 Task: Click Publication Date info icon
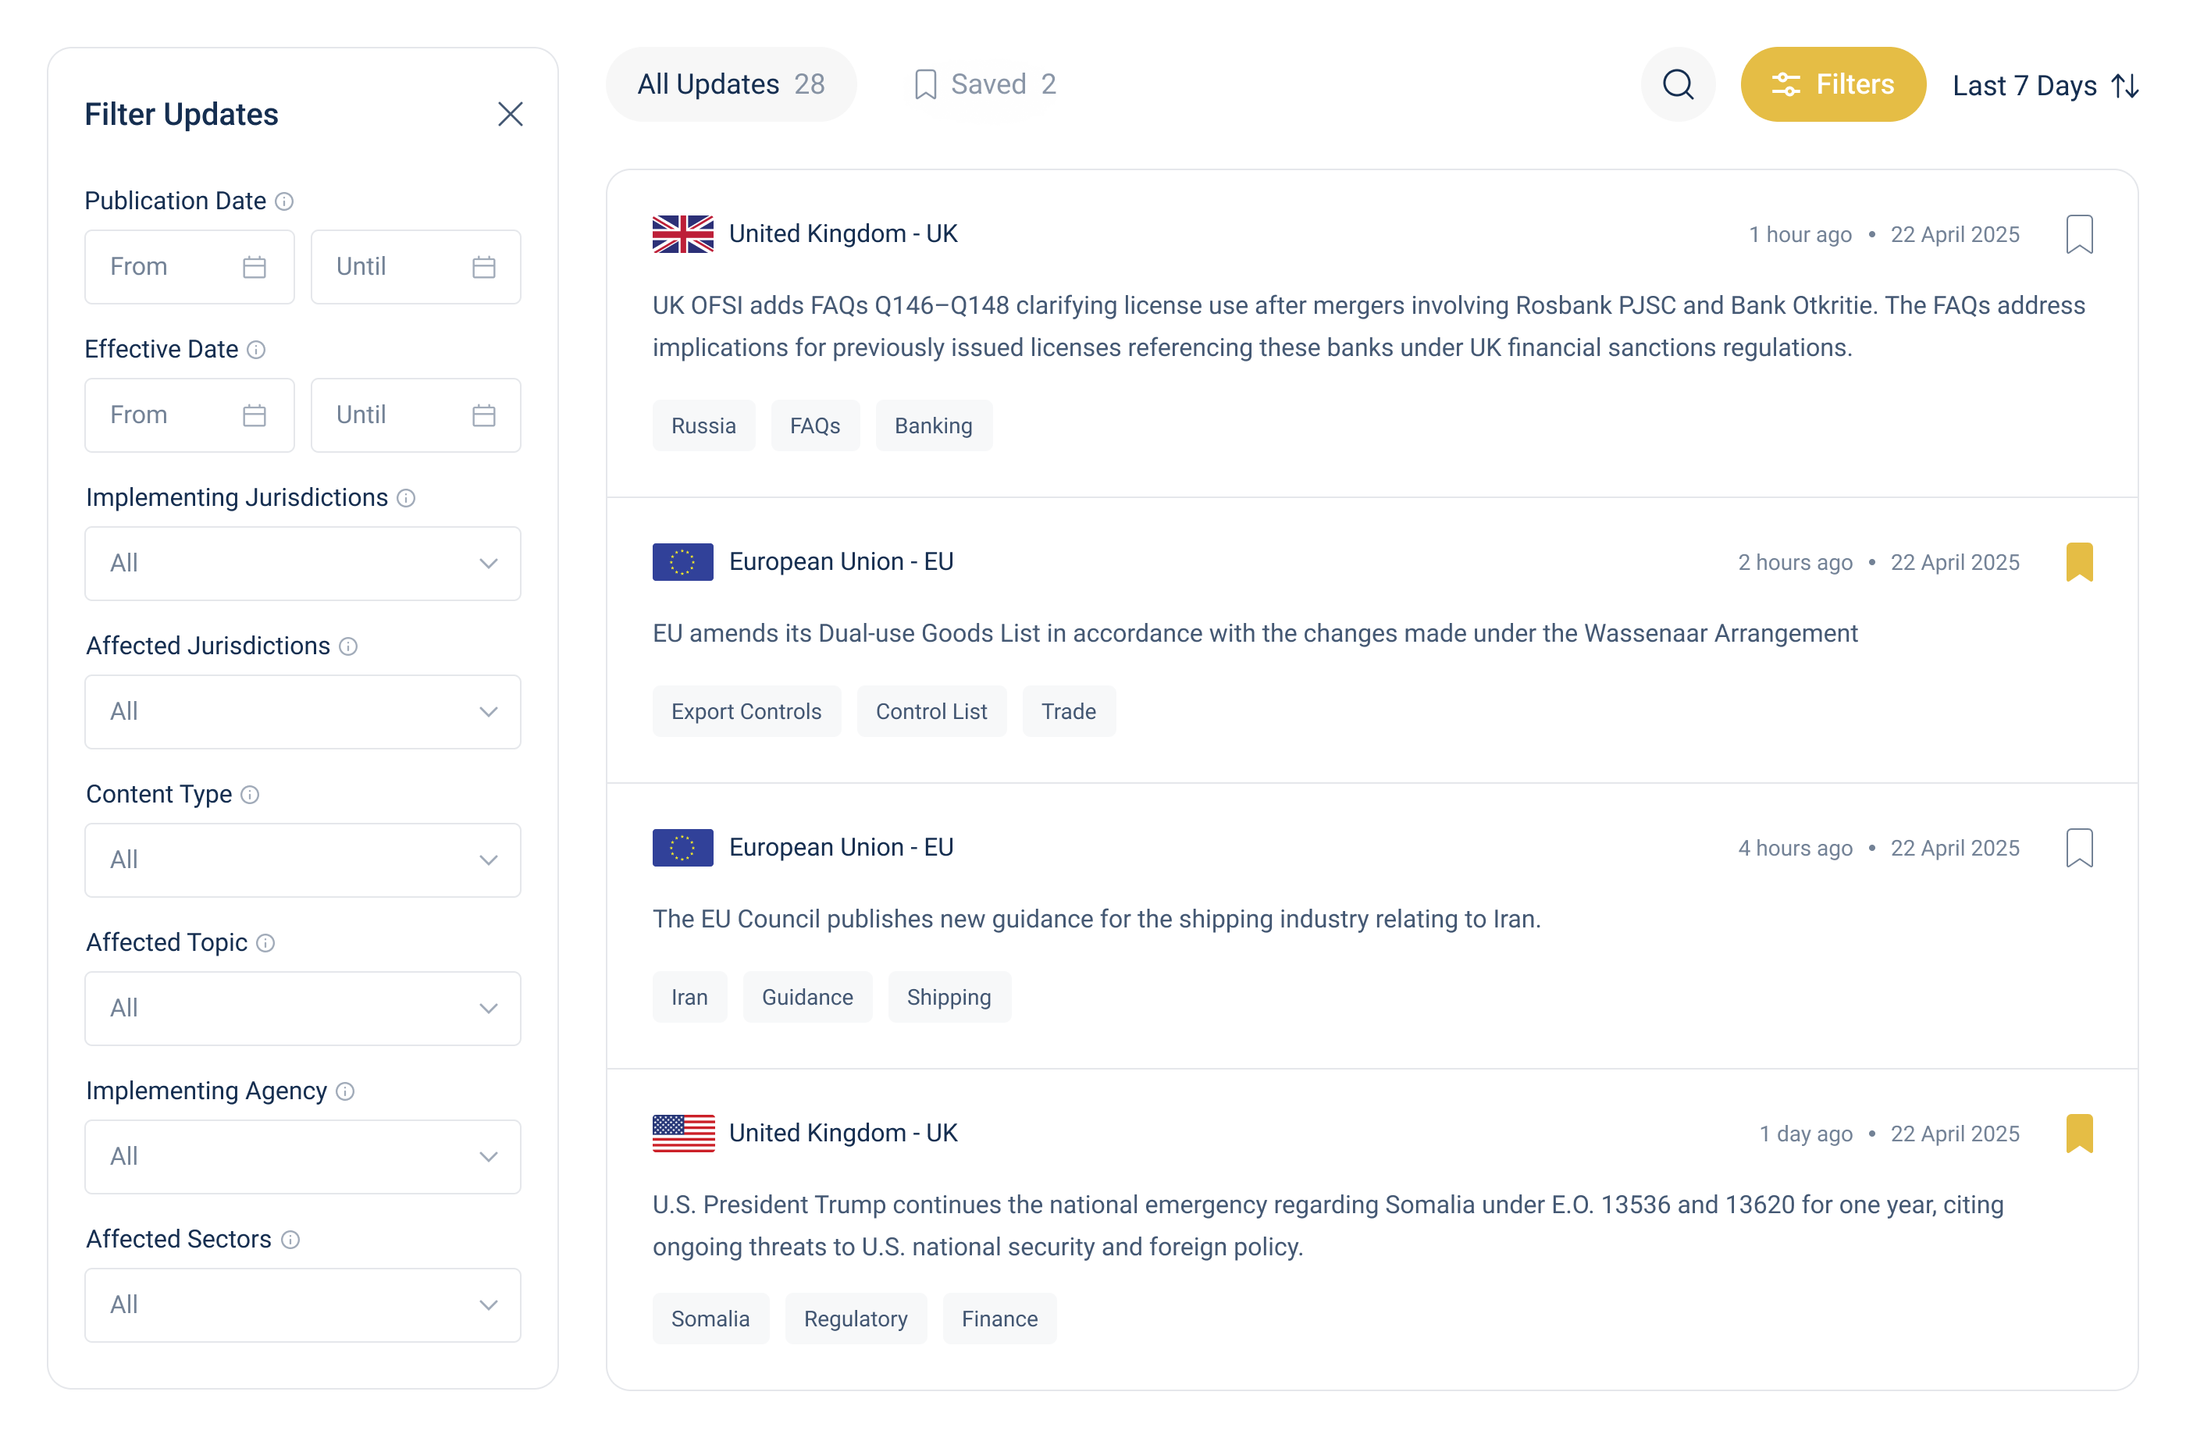(285, 201)
